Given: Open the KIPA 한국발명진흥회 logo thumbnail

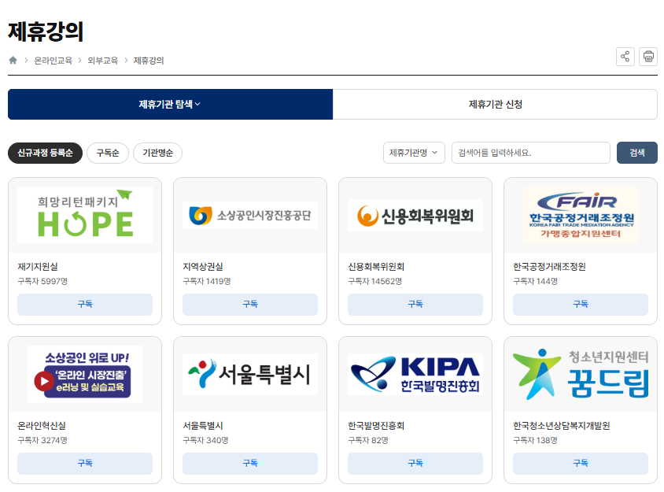Looking at the screenshot, I should (x=415, y=374).
